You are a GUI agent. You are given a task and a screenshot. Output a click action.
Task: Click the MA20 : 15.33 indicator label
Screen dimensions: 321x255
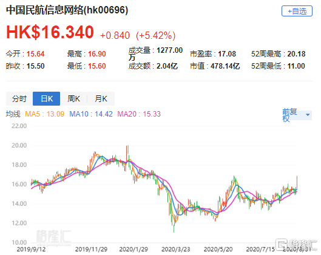pyautogui.click(x=139, y=114)
